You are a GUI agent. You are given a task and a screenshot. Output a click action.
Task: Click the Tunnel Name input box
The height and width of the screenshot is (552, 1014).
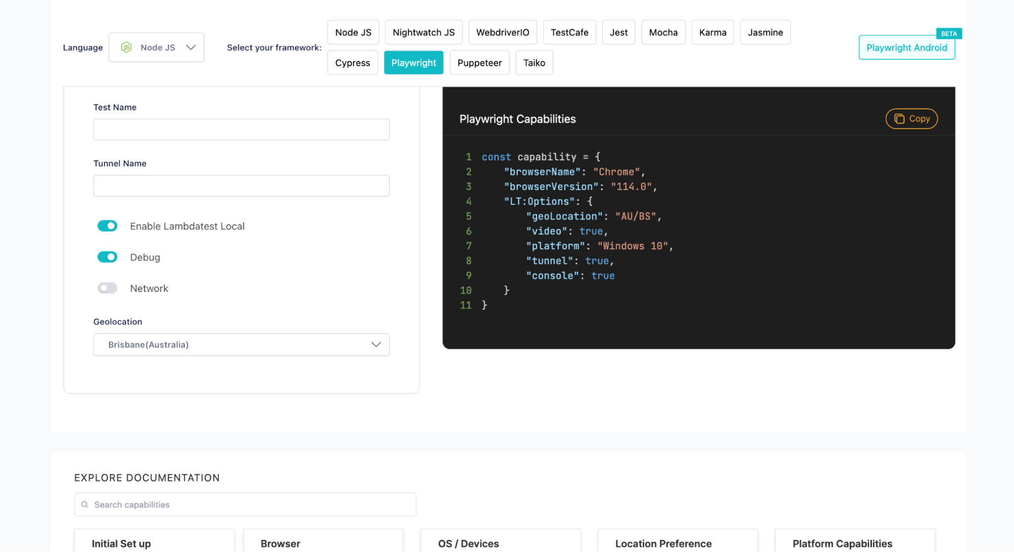241,186
